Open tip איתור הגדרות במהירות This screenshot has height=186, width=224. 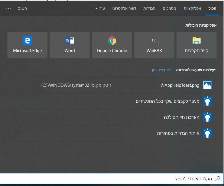coord(111,133)
